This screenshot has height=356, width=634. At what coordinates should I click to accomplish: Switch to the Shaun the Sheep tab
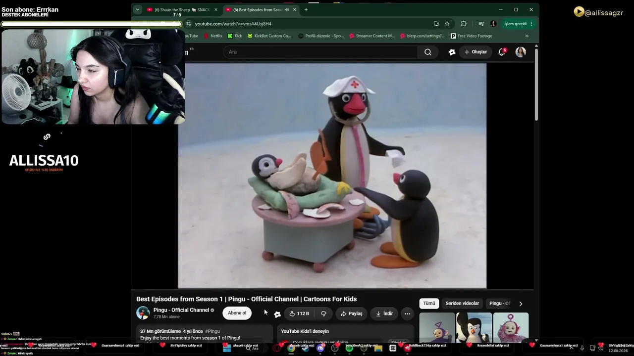pos(182,9)
